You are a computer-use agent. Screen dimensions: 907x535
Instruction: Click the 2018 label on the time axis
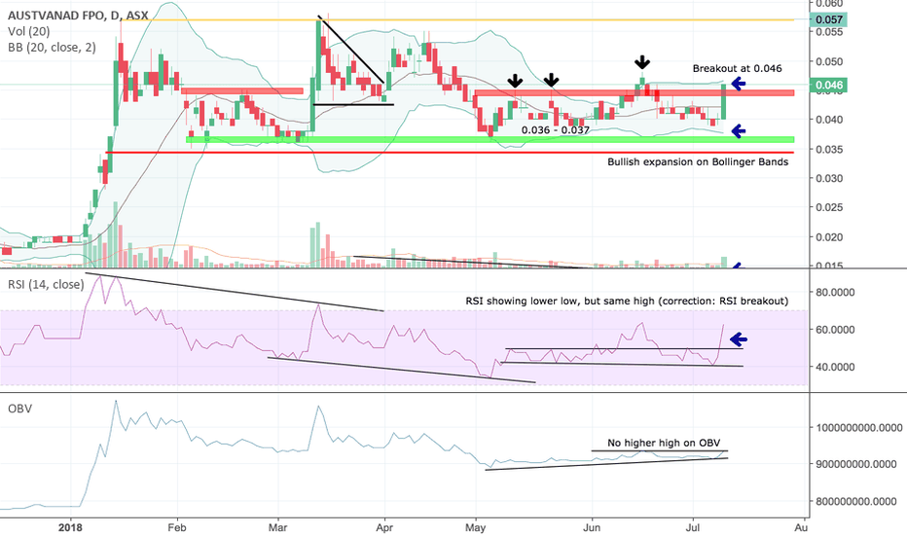coord(71,527)
